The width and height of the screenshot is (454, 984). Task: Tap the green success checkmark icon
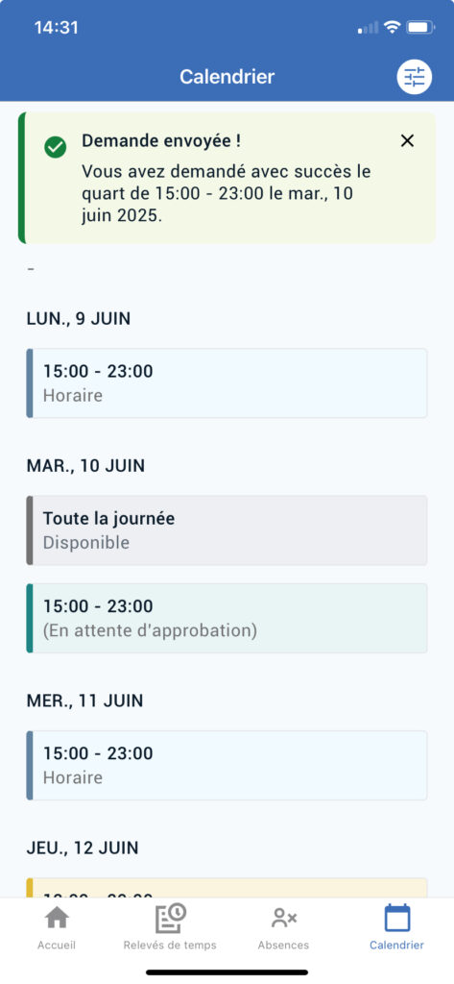(x=55, y=147)
